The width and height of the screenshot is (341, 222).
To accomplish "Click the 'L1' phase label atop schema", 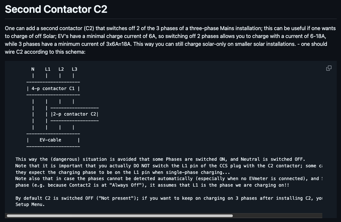I will (48, 69).
